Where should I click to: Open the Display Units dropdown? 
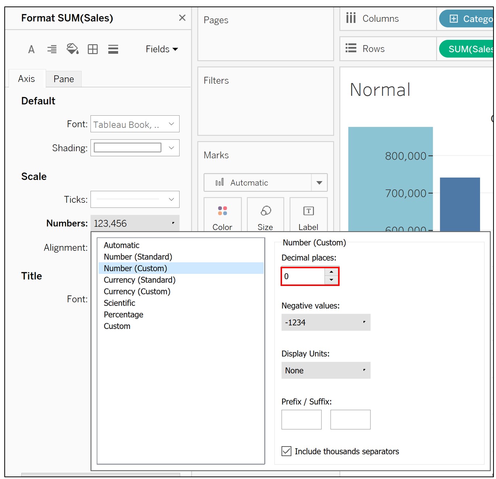point(325,371)
